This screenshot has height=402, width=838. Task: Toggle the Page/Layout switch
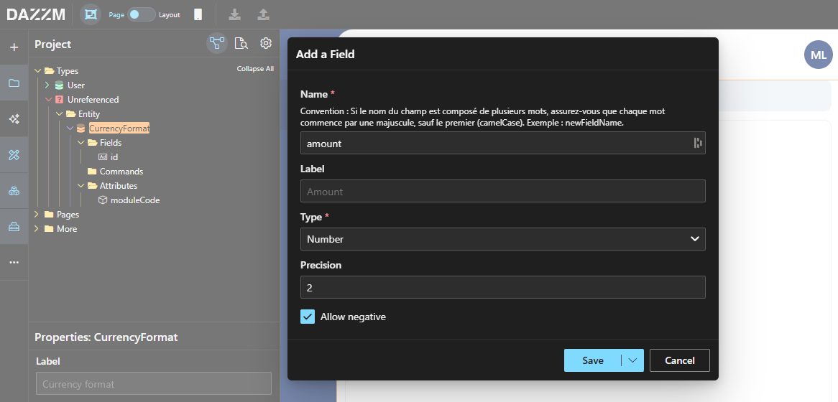coord(141,14)
